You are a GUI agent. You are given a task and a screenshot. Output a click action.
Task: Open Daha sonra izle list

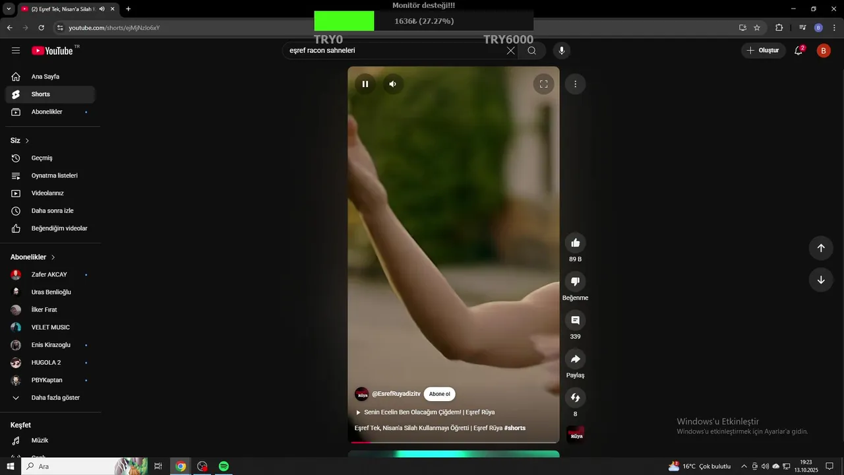coord(50,211)
